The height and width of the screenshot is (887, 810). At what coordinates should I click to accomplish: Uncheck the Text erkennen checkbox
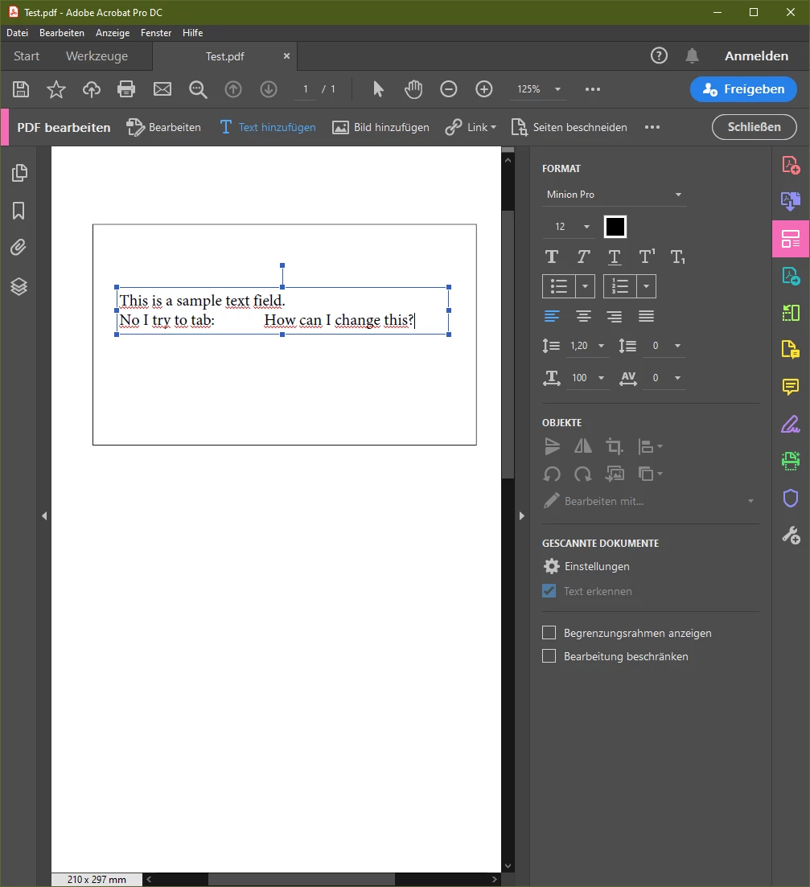[x=549, y=591]
